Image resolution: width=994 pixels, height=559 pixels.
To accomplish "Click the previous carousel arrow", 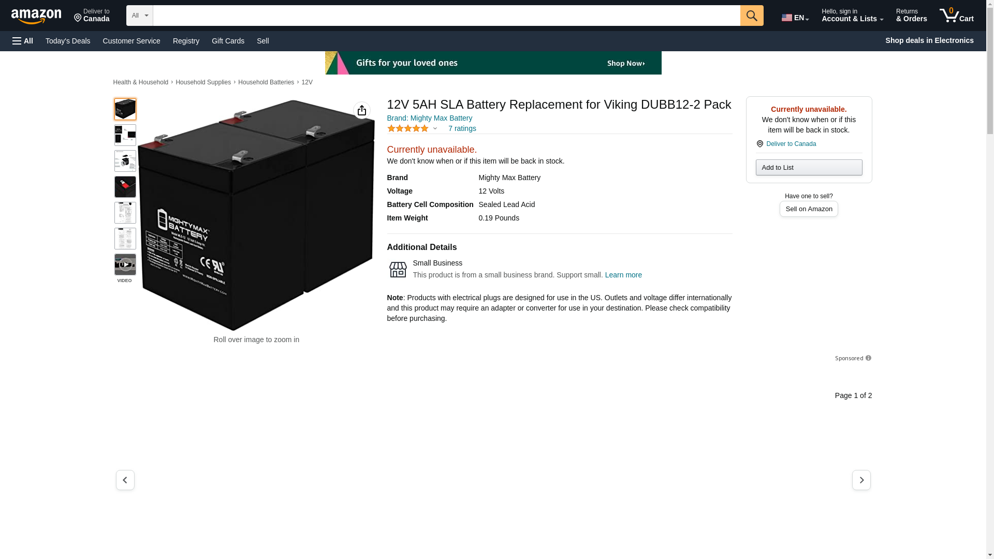I will click(125, 480).
